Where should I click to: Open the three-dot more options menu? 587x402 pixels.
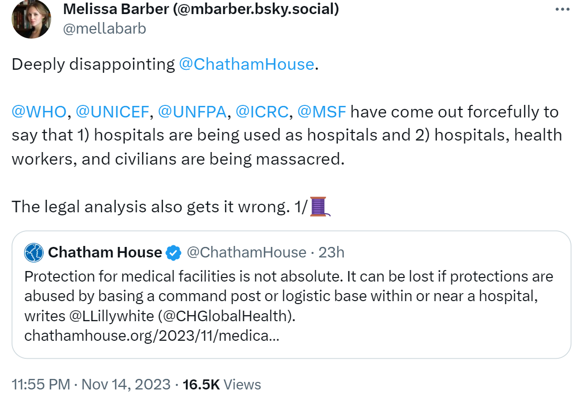[x=562, y=10]
